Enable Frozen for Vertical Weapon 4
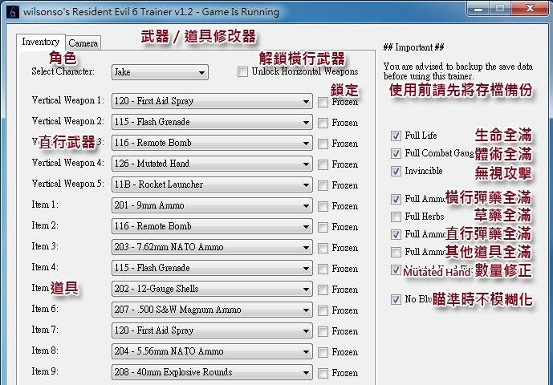 tap(323, 164)
